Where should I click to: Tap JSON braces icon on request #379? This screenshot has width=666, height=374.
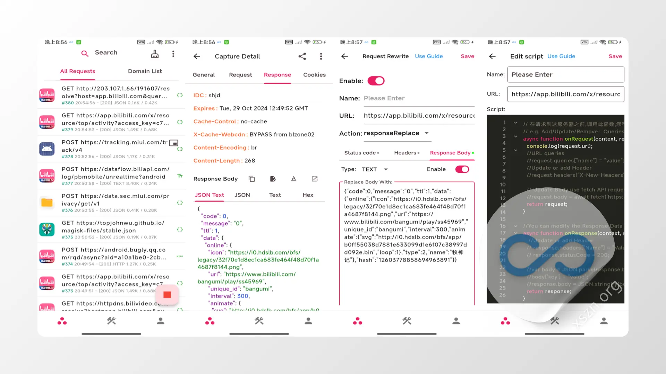[180, 122]
